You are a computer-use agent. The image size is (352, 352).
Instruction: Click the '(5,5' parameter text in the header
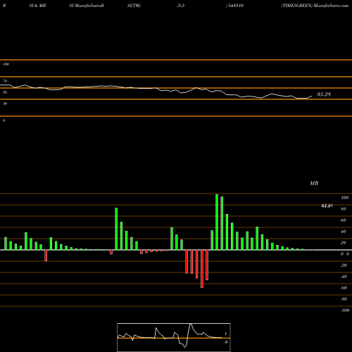pyautogui.click(x=181, y=6)
